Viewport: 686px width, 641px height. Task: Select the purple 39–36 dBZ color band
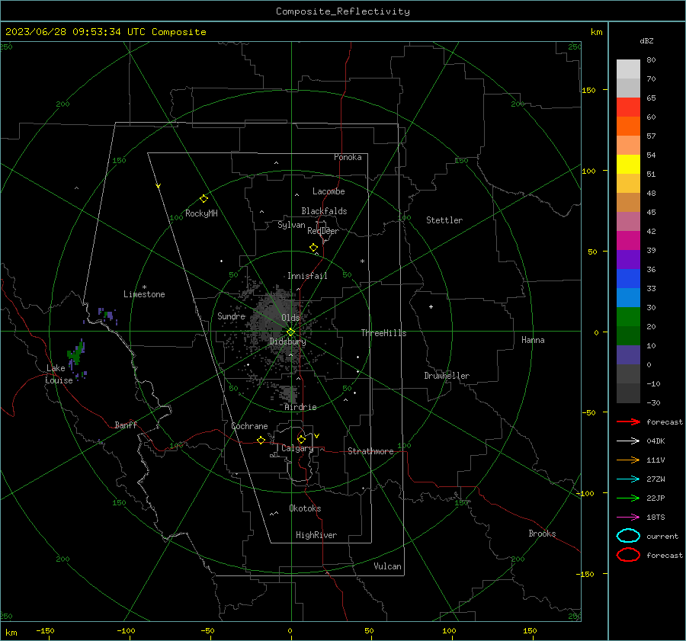point(628,259)
